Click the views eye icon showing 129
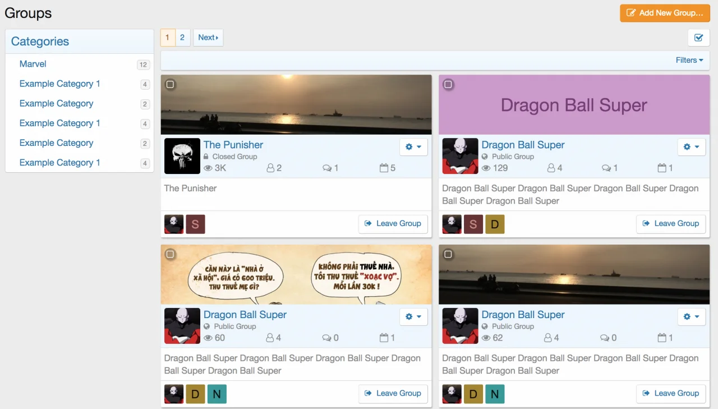 (486, 168)
